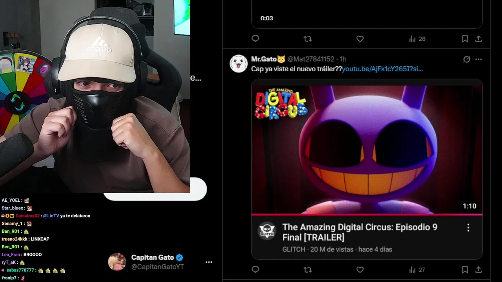502x282 pixels.
Task: Click the Capitan Gato profile avatar
Action: tap(117, 262)
